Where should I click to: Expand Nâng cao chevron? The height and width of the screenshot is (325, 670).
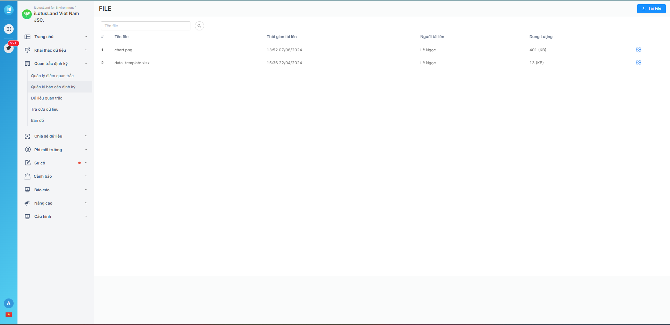point(86,203)
